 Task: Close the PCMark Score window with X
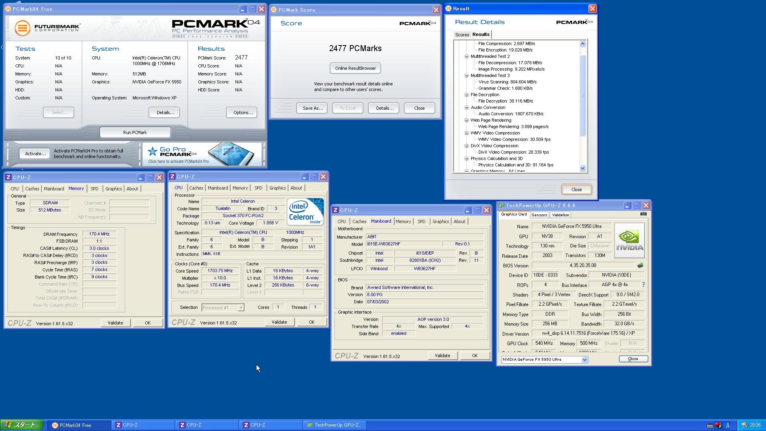click(436, 10)
